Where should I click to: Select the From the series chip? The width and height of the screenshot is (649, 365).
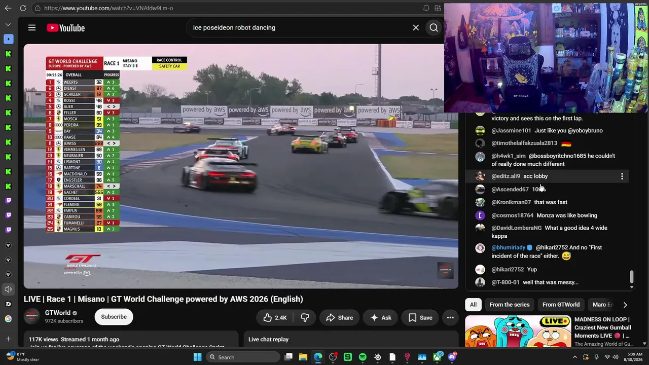tap(510, 305)
